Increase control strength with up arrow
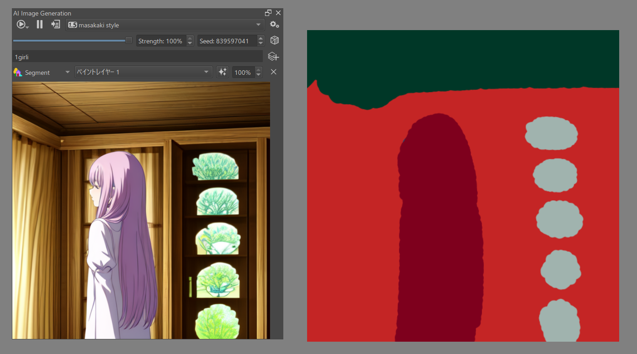This screenshot has height=354, width=637. point(259,70)
